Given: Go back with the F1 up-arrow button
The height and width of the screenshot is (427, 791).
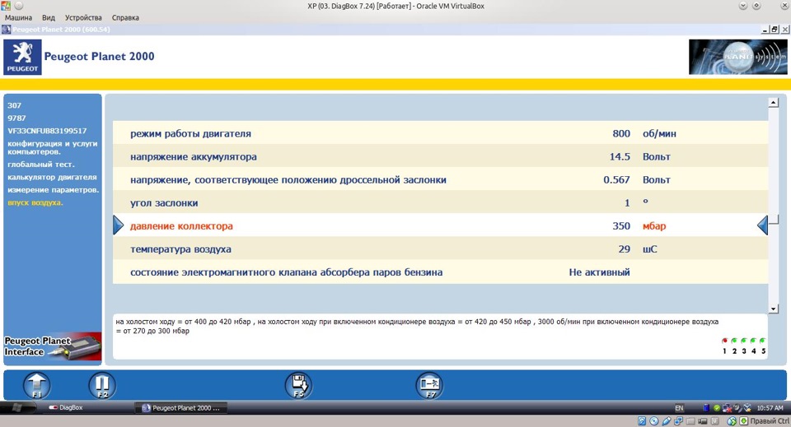Looking at the screenshot, I should (37, 386).
